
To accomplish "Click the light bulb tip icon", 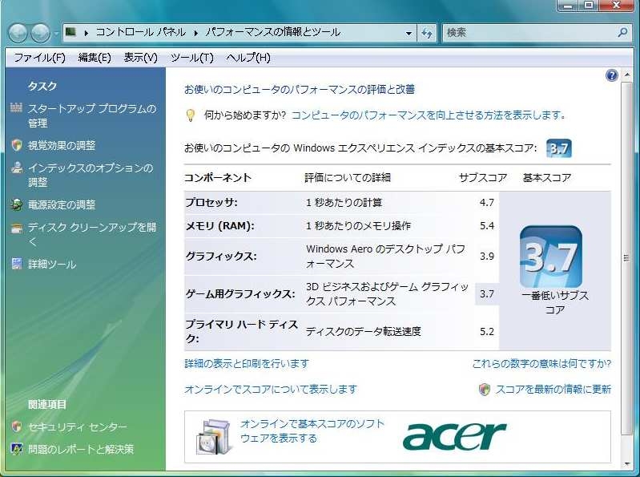I will click(x=190, y=115).
